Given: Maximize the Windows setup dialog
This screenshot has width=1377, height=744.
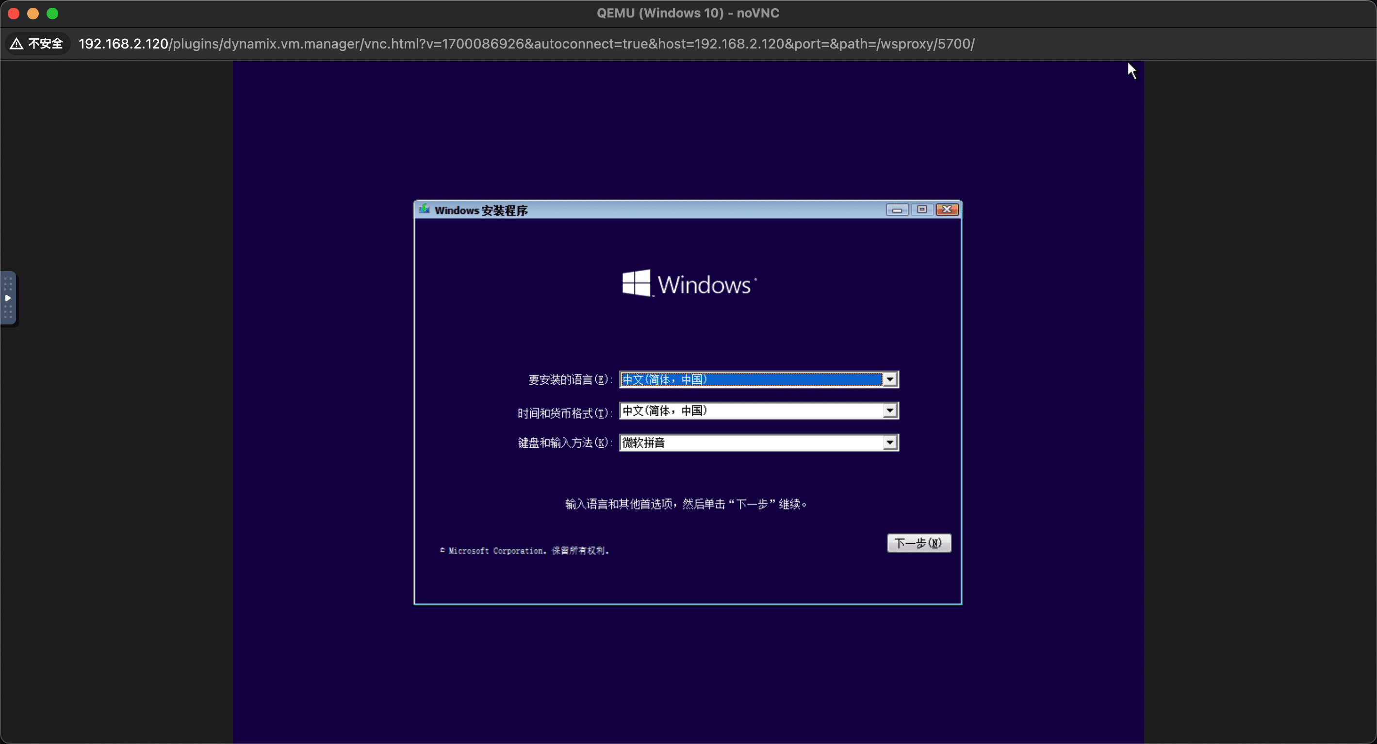Looking at the screenshot, I should click(922, 210).
